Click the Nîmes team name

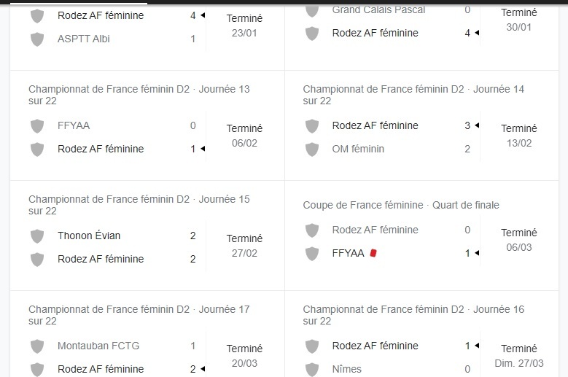(x=346, y=369)
